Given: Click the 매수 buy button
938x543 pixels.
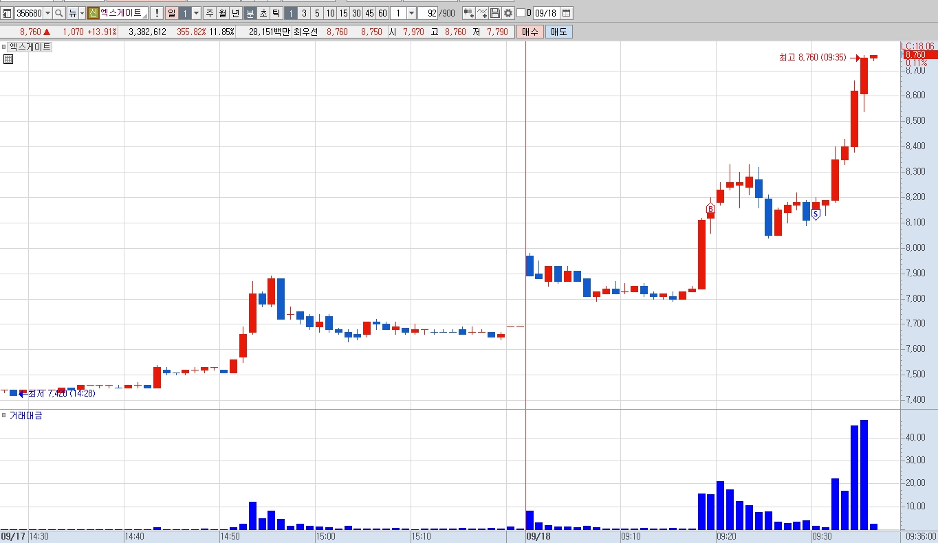Looking at the screenshot, I should 530,32.
